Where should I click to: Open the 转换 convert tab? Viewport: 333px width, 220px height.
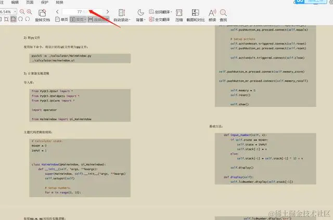[x=59, y=2]
